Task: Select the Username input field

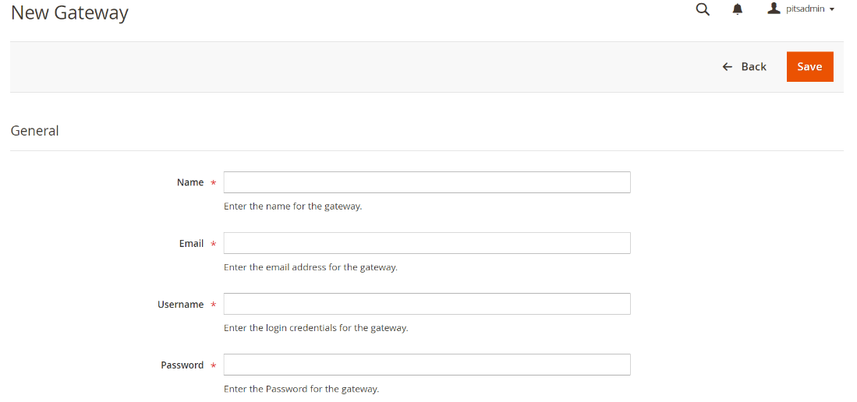Action: [427, 304]
